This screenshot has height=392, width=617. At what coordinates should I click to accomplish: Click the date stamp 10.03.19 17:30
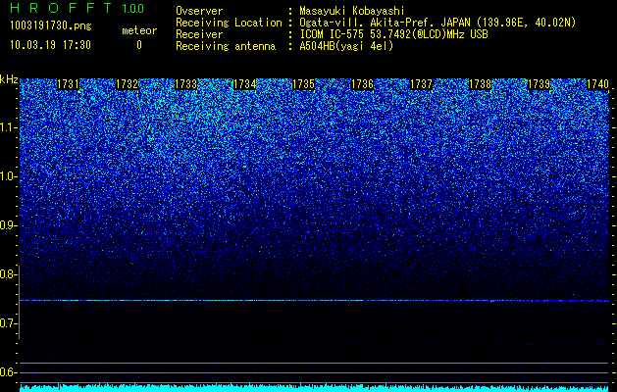(x=50, y=45)
